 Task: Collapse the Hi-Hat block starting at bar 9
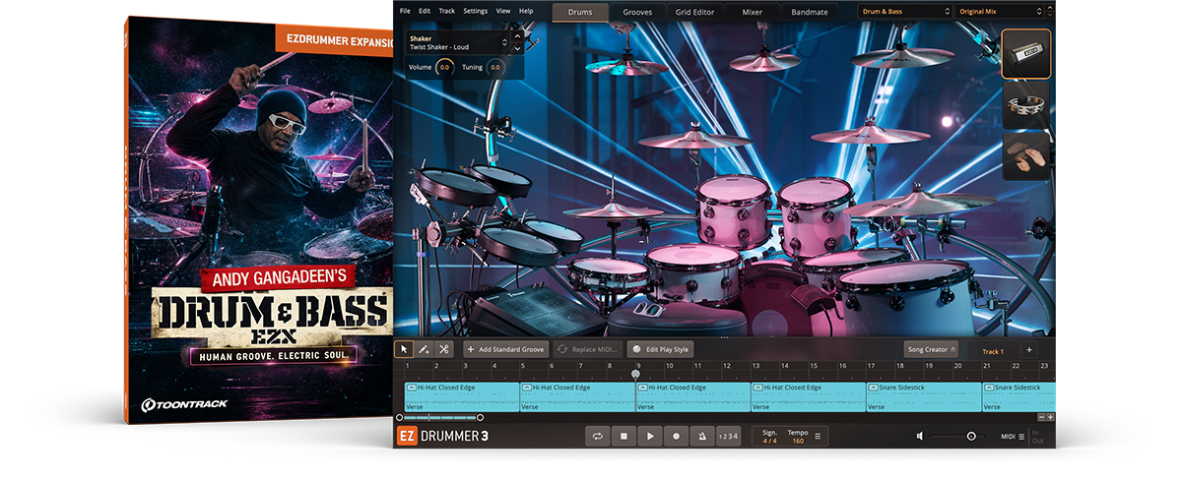click(641, 388)
